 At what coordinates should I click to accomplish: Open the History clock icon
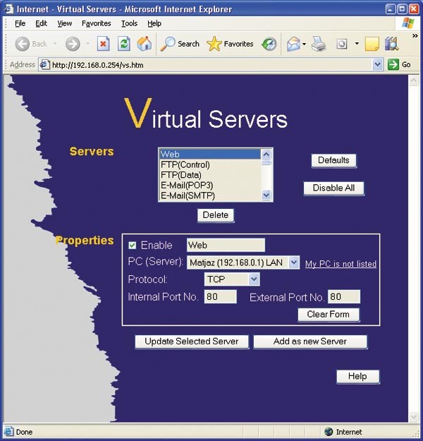(x=269, y=44)
